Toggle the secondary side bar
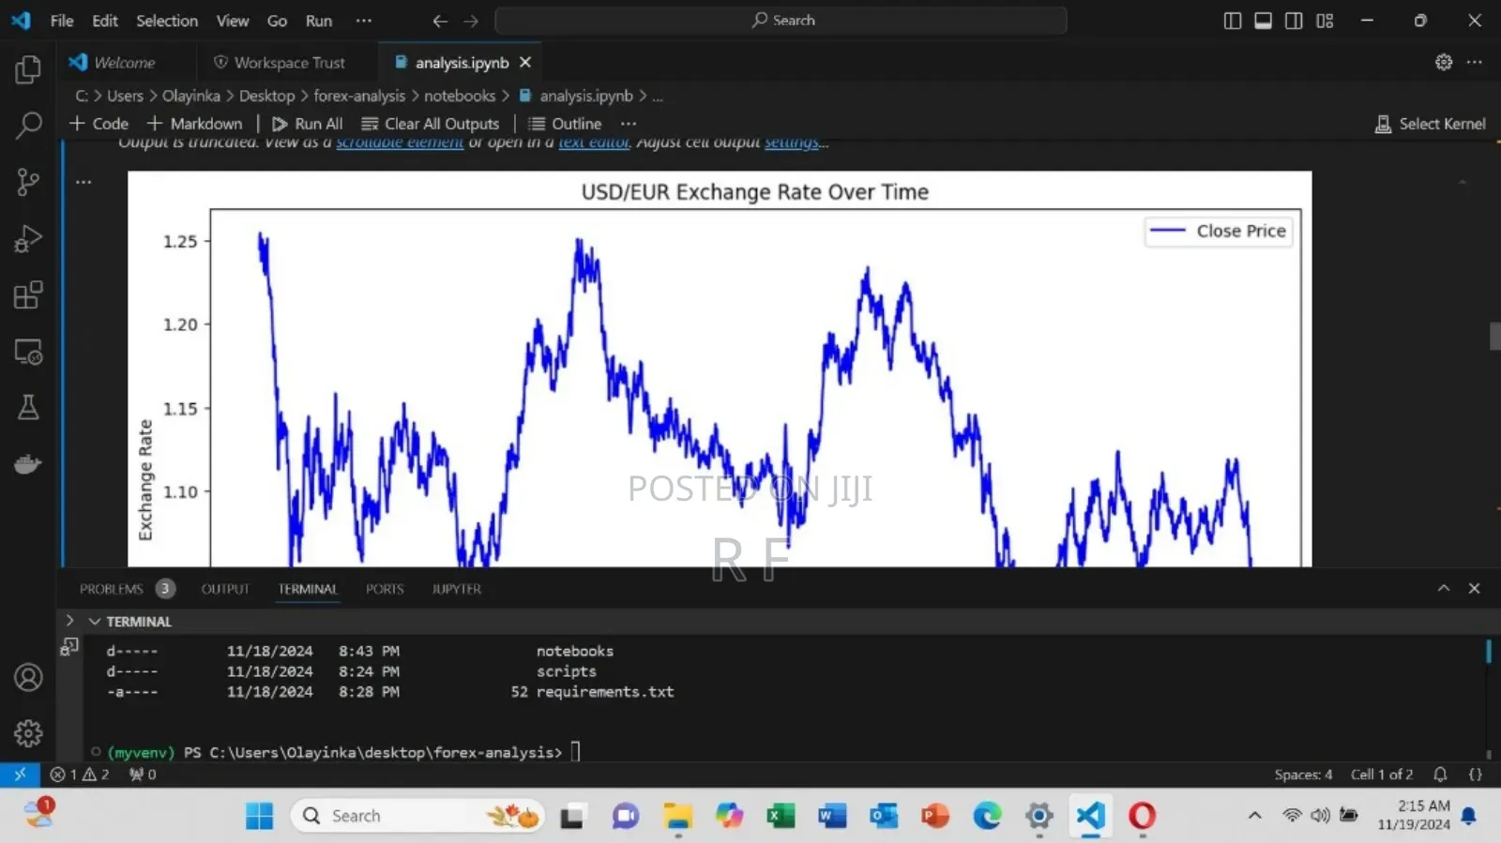Viewport: 1501px width, 843px height. click(x=1294, y=21)
